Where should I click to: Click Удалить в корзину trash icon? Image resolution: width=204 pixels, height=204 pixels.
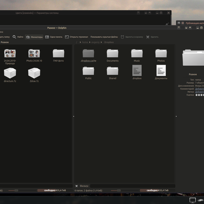pos(122,37)
